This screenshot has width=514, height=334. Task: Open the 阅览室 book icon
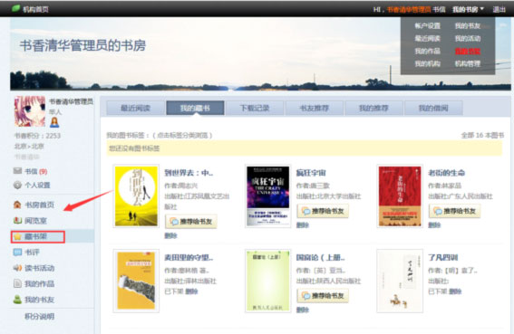pyautogui.click(x=17, y=220)
